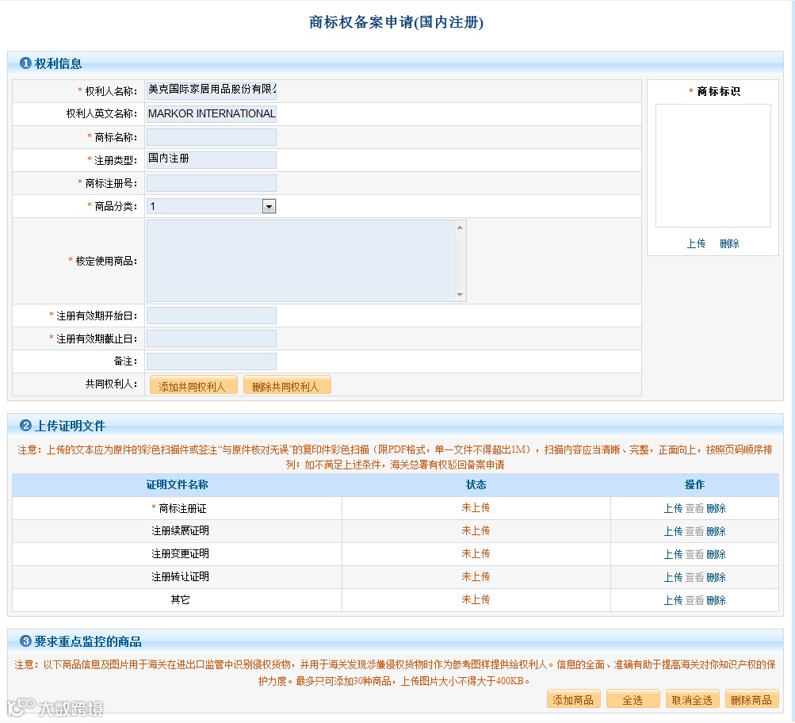Screen dimensions: 795x723
Task: Delete the 注册变更证明 upload via 删除
Action: pos(716,553)
